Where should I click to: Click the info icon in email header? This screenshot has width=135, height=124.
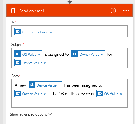[113, 11]
